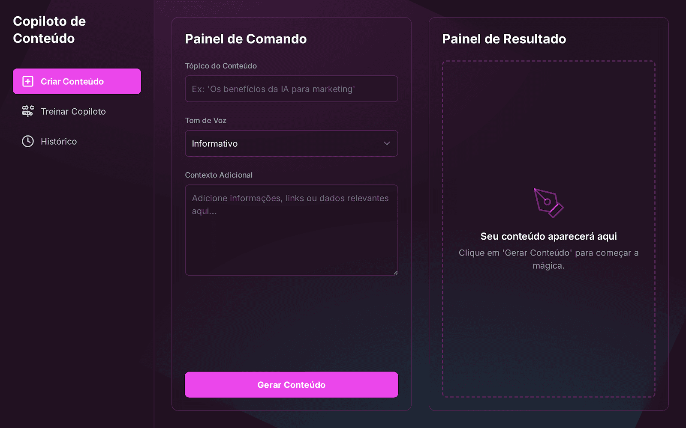Click the chevron on the Informativo selector
Image resolution: width=686 pixels, height=428 pixels.
click(386, 143)
